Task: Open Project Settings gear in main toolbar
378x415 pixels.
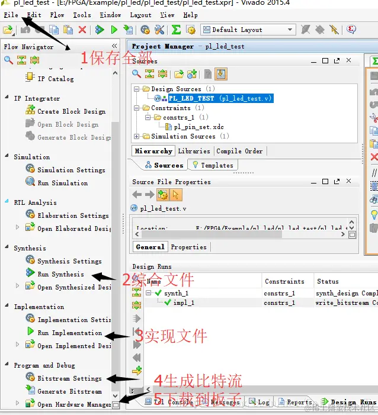Action: pyautogui.click(x=145, y=30)
